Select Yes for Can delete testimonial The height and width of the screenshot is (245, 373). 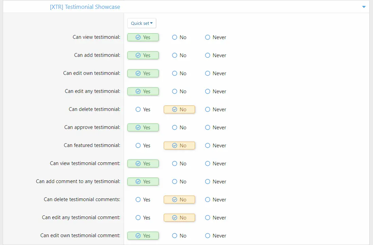point(143,109)
